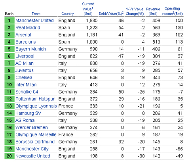
Task: Open the Olympique Lyonnais link
Action: pyautogui.click(x=36, y=106)
